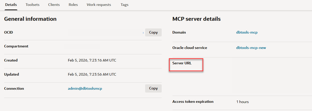Screen dimensions: 312x111
Task: Click the MCP server details heading
Action: pos(197,19)
